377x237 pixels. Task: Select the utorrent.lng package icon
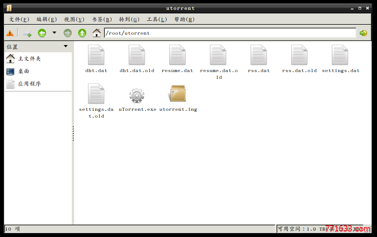177,94
